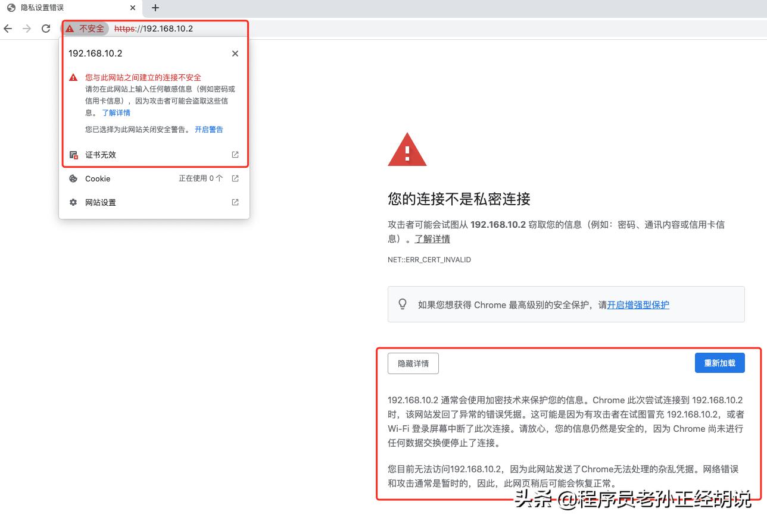
Task: Click the 192.168.10.2 title in the site info popup
Action: tap(95, 54)
